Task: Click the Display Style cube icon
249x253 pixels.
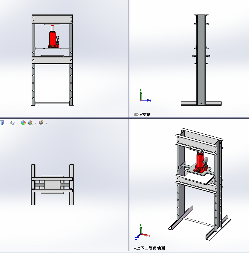Action: (2, 123)
